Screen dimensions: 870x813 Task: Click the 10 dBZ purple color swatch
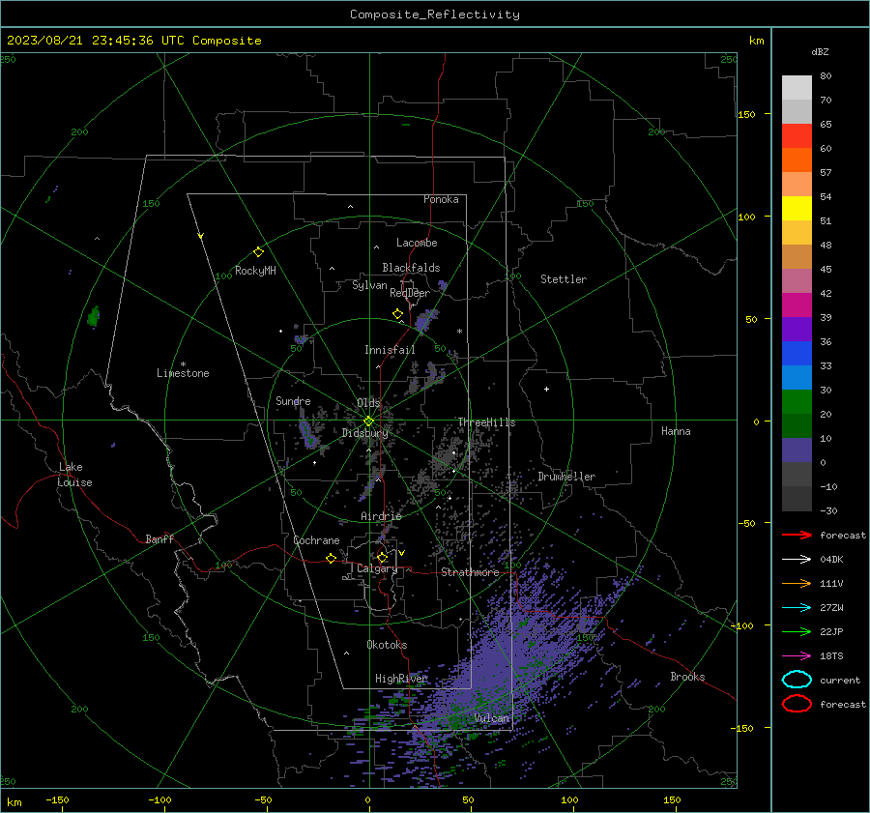click(x=797, y=450)
